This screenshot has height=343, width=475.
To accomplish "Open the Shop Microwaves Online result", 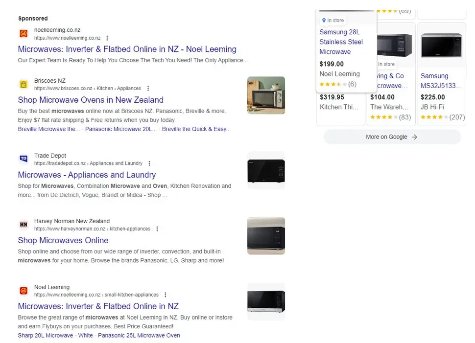I will point(63,240).
